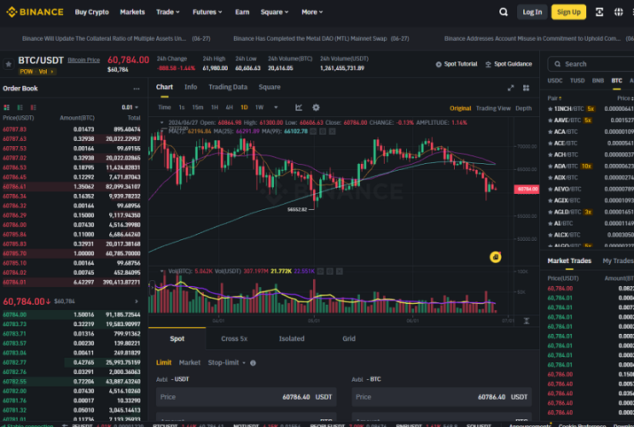
Task: Open the Earn page
Action: [x=242, y=12]
